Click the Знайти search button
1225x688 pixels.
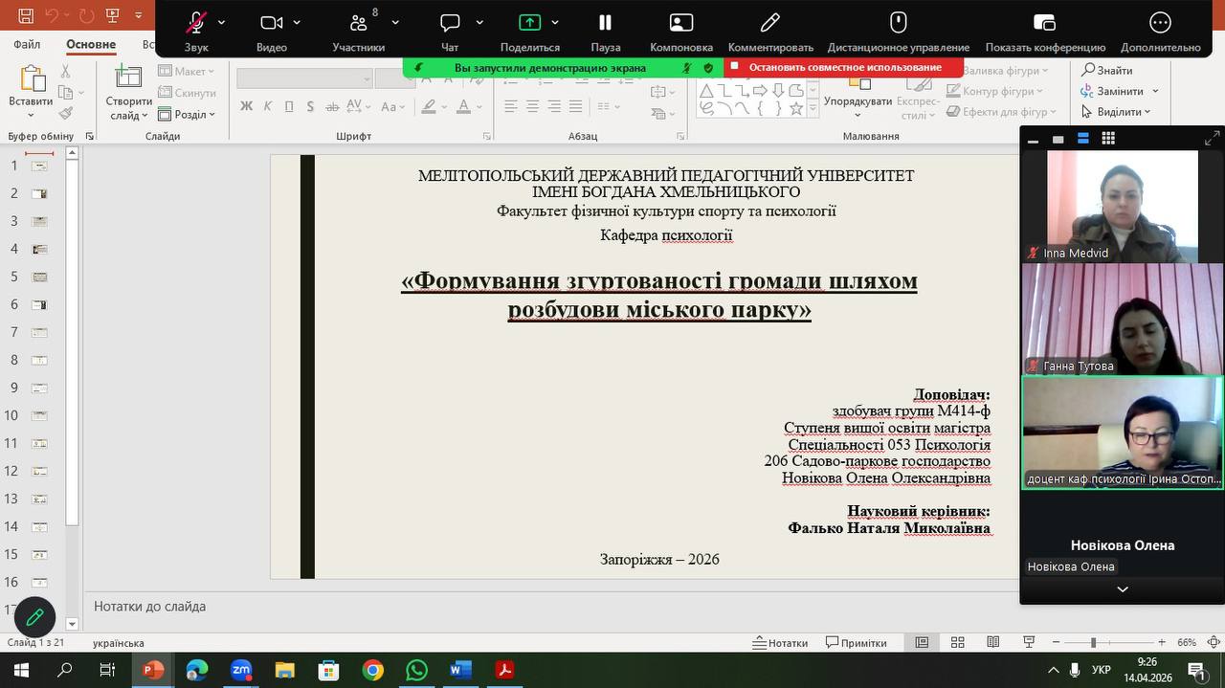(x=1107, y=70)
